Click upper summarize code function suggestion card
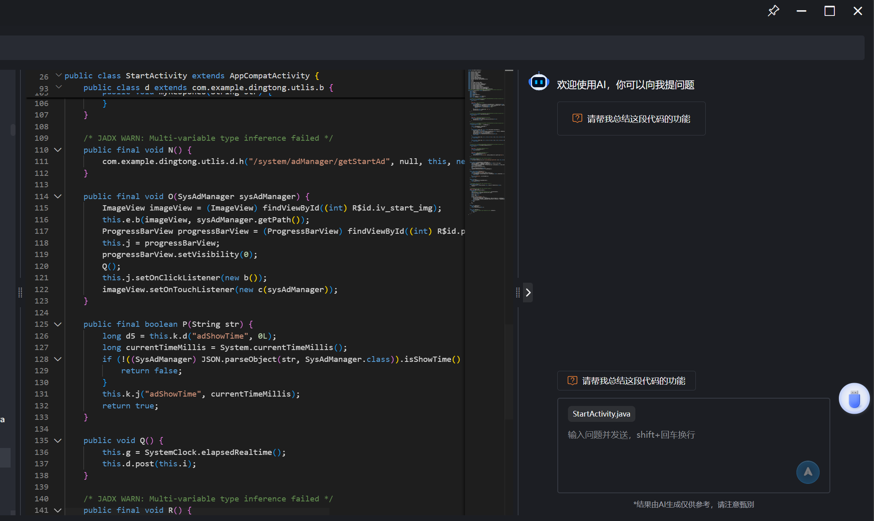 [638, 119]
